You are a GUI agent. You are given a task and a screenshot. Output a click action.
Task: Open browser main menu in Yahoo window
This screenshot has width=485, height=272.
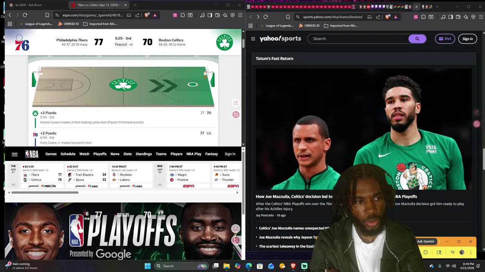pos(481,17)
